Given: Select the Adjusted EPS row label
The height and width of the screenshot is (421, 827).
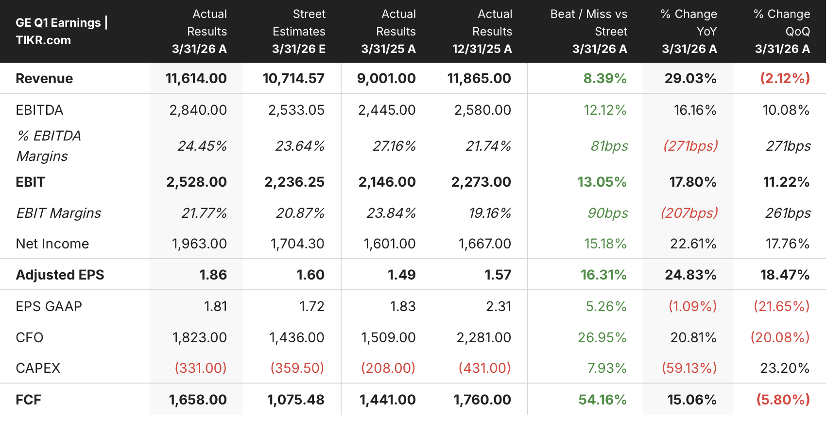Looking at the screenshot, I should click(60, 275).
